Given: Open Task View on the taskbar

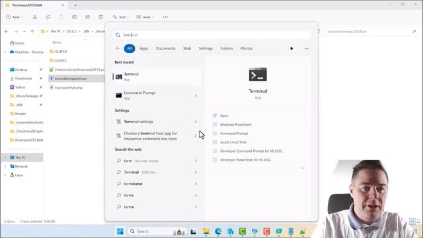Looking at the screenshot, I should pos(194,231).
